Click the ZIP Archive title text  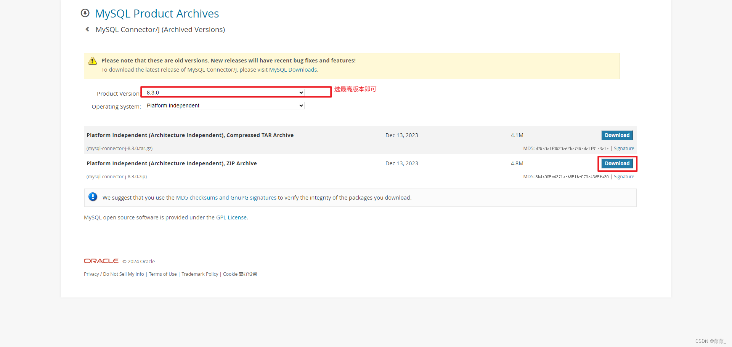pos(172,163)
